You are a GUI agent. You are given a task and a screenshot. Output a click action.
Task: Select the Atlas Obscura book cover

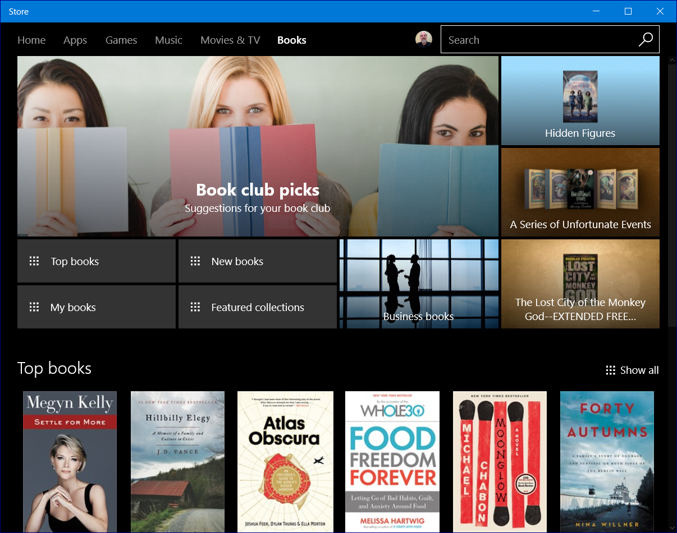pos(285,461)
